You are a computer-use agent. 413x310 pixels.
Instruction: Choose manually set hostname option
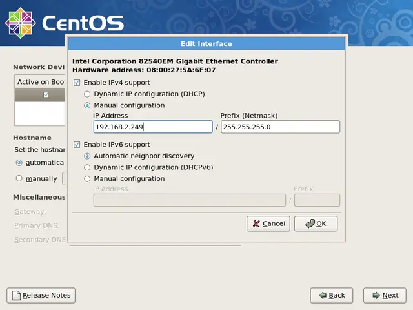point(19,178)
